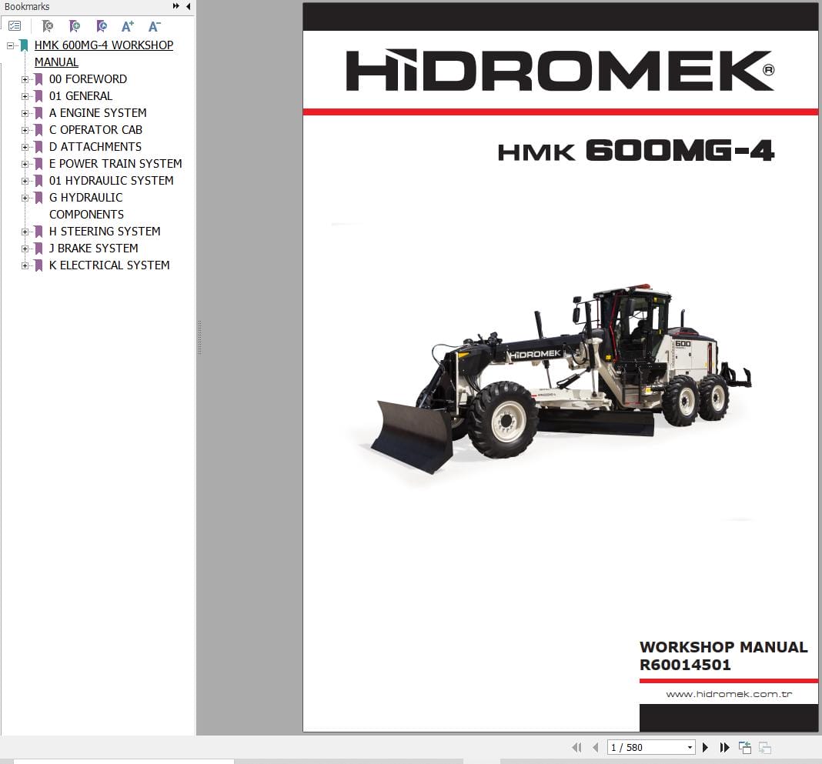
Task: Click the motor grader image on cover
Action: 561,379
